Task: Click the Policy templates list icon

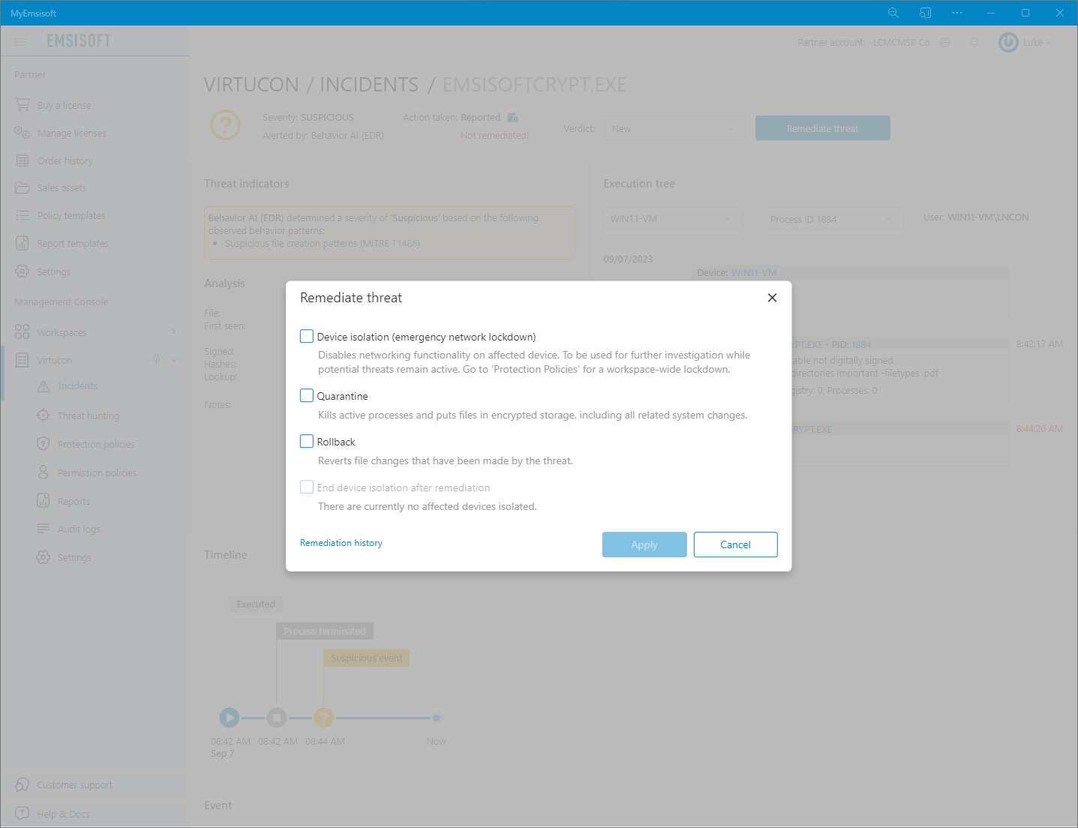Action: pos(23,215)
